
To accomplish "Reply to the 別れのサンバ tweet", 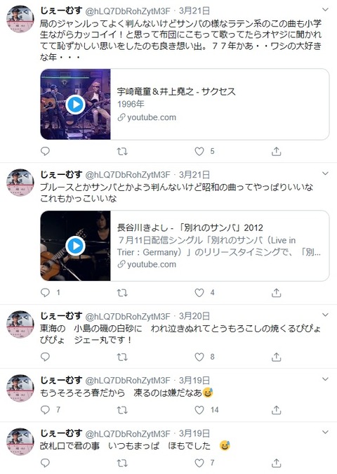I will [45, 292].
